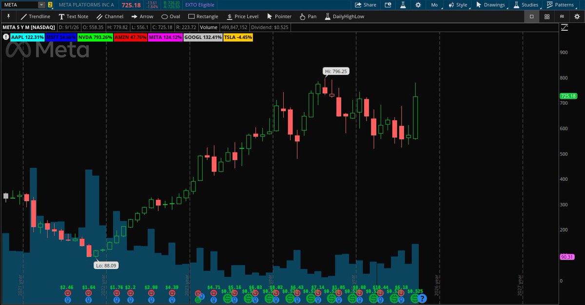This screenshot has height=305, width=585.
Task: Click the META 124.12% comparison label
Action: 165,37
